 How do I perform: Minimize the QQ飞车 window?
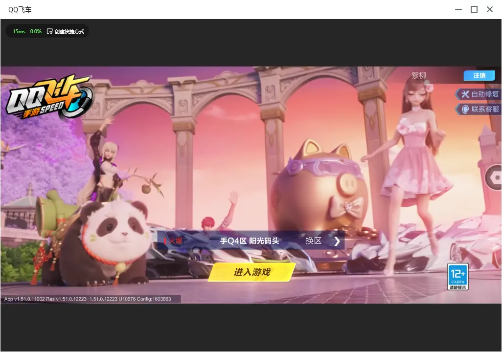(x=458, y=9)
